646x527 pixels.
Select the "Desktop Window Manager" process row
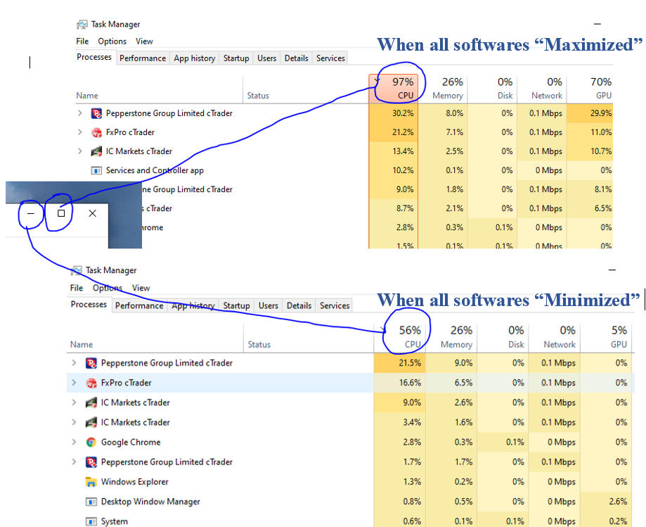click(x=349, y=502)
